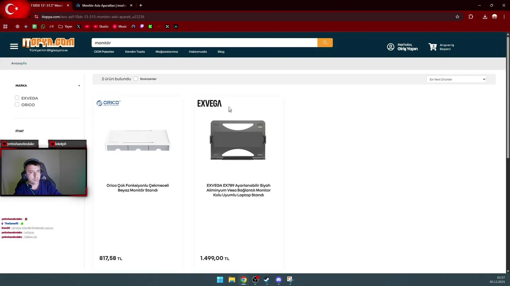This screenshot has height=286, width=510.
Task: Enable the Stoktakiler filter checkbox
Action: point(136,79)
